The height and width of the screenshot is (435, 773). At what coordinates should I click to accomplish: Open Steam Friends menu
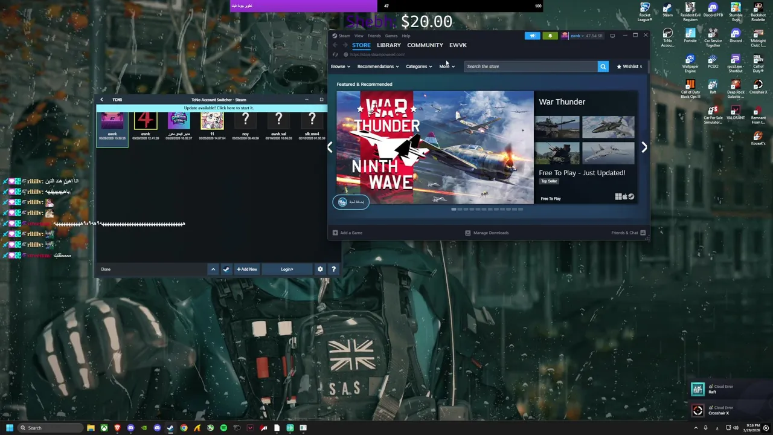(x=374, y=36)
